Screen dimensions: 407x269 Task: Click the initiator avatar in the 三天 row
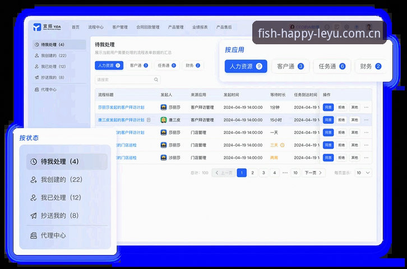(164, 145)
